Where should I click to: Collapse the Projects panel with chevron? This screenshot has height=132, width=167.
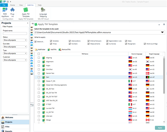tap(28, 23)
